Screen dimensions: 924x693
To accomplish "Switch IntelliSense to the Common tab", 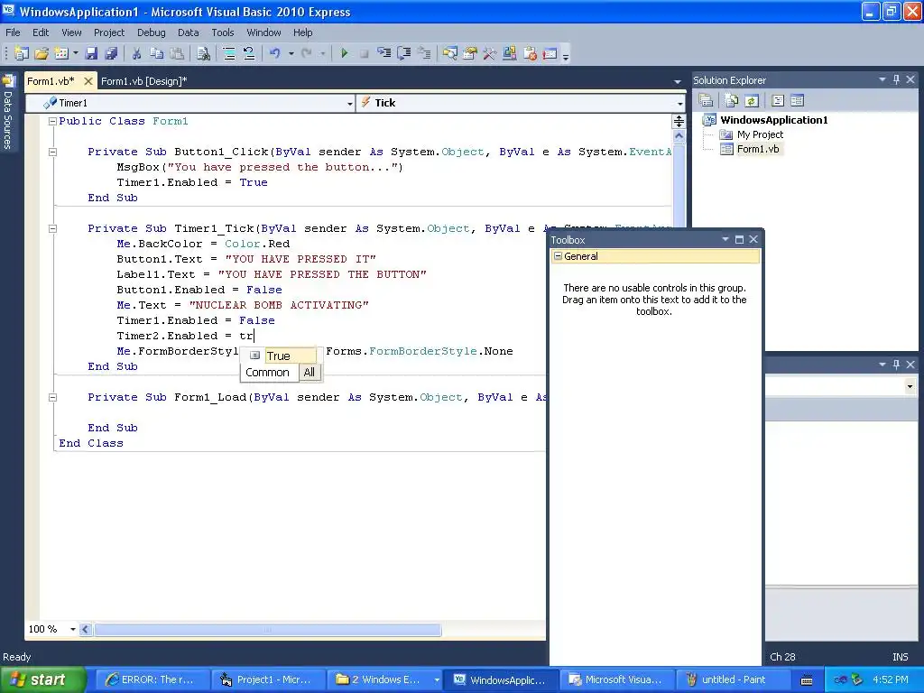I will [267, 373].
